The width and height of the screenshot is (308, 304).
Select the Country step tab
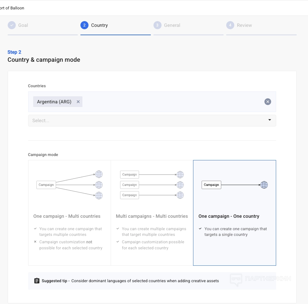click(99, 25)
